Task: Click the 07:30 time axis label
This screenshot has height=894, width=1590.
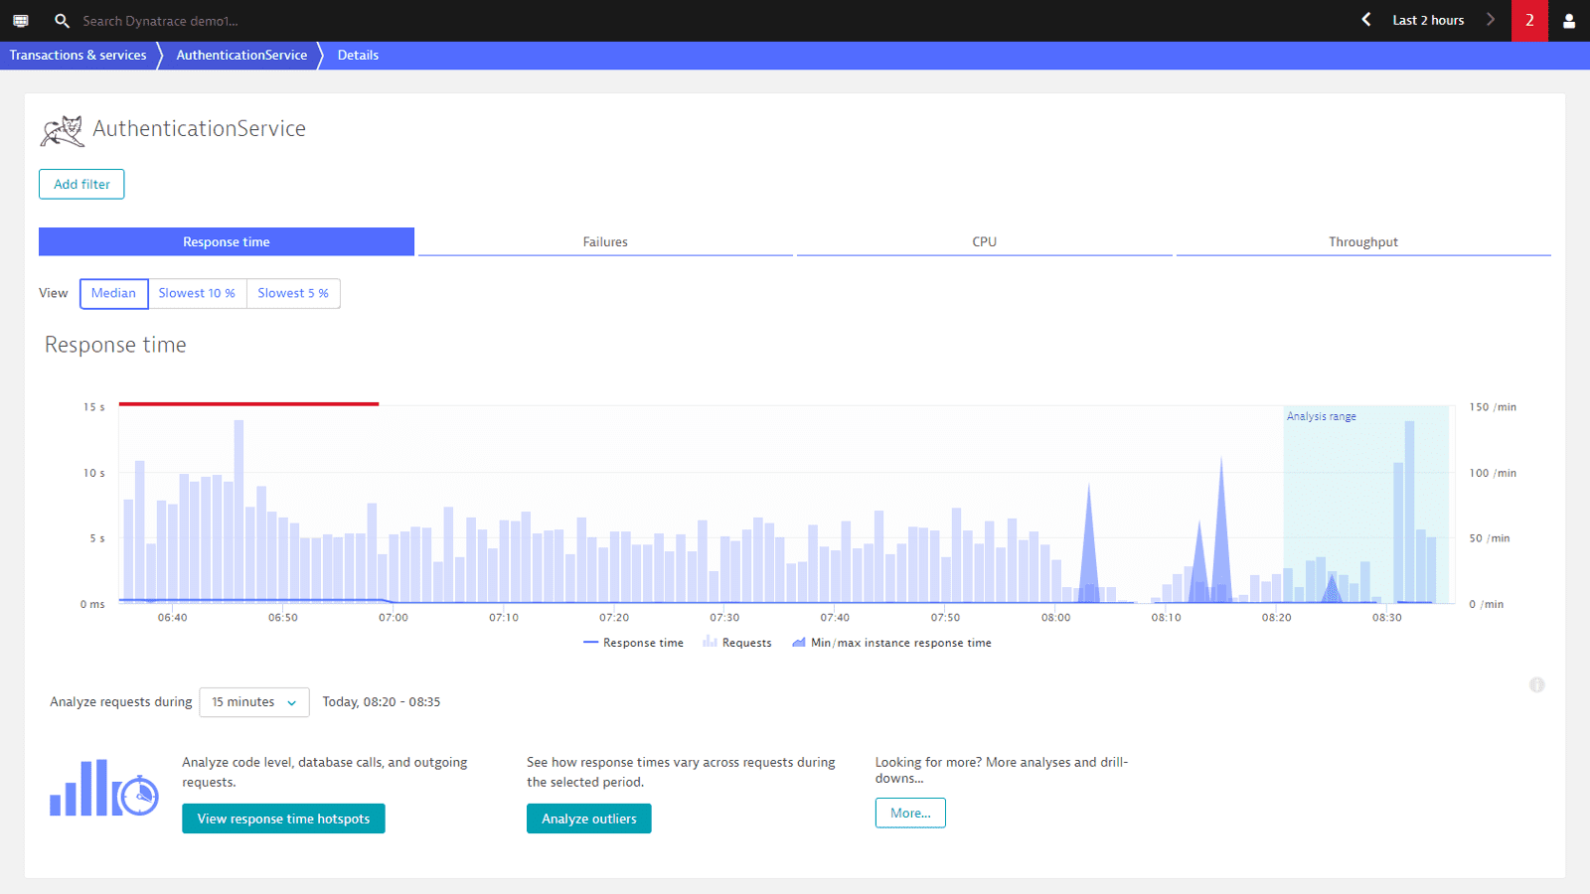Action: (724, 618)
